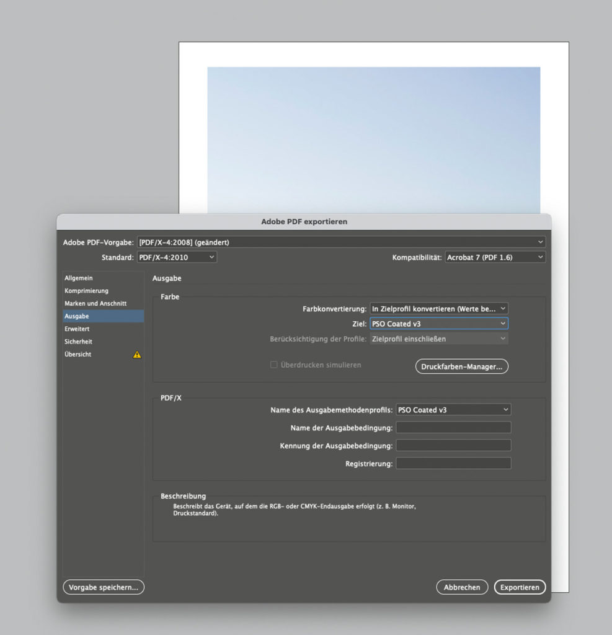Click the Adobe PDF exportieren title bar
612x635 pixels.
coord(304,222)
